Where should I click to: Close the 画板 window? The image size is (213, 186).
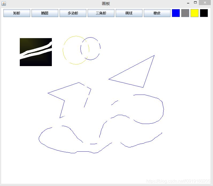tap(205, 3)
